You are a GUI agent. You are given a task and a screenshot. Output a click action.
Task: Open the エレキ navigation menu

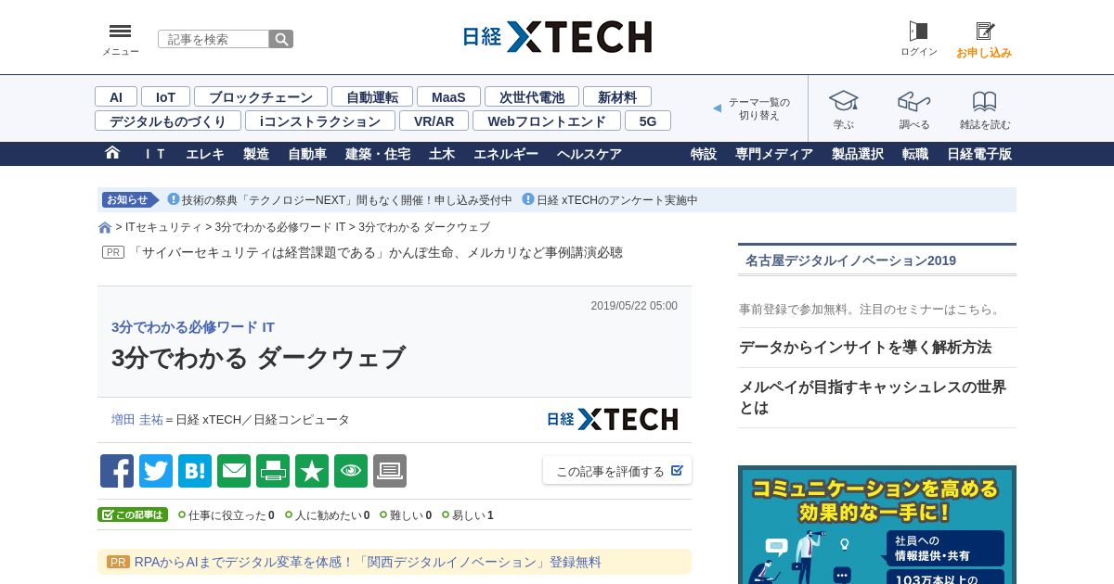205,154
